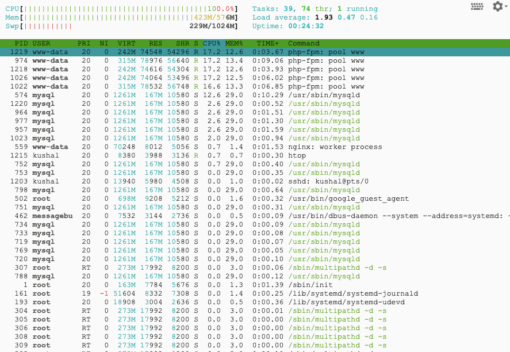Select the systemd-udevd process row
510x352 pixels.
(255, 302)
